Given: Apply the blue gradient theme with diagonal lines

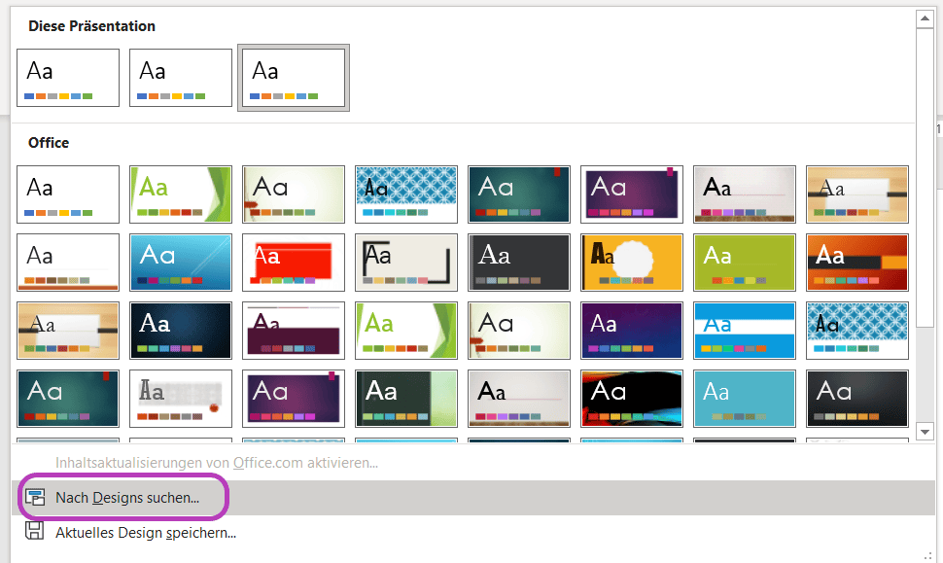Looking at the screenshot, I should pyautogui.click(x=181, y=263).
